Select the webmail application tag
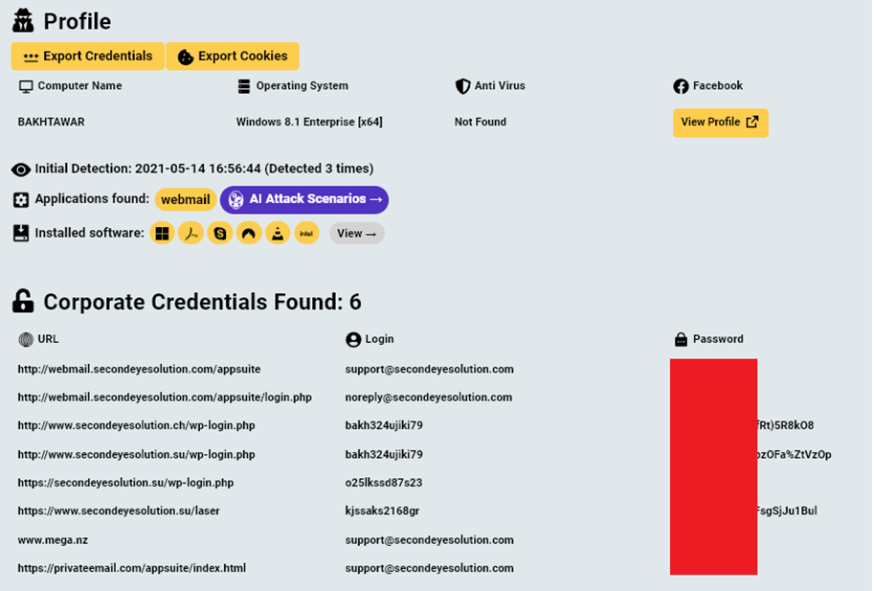874x591 pixels. [x=185, y=199]
